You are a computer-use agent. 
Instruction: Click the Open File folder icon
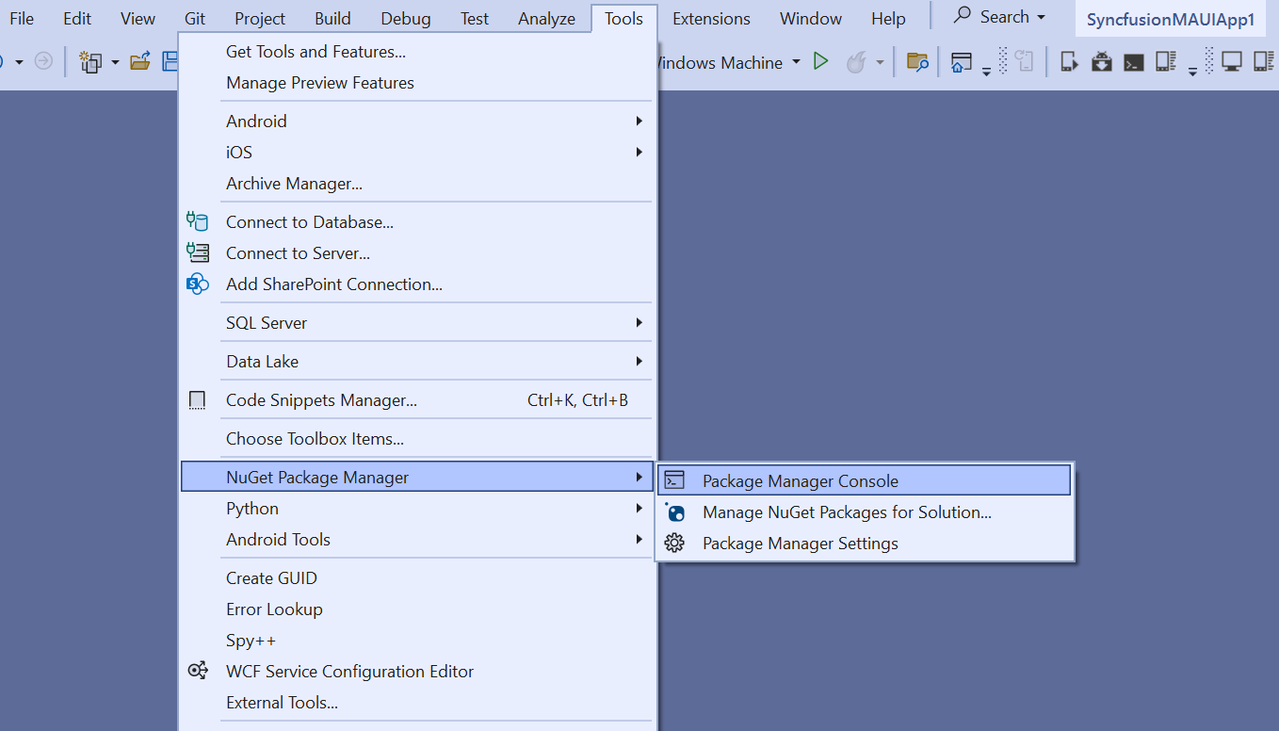pos(140,62)
